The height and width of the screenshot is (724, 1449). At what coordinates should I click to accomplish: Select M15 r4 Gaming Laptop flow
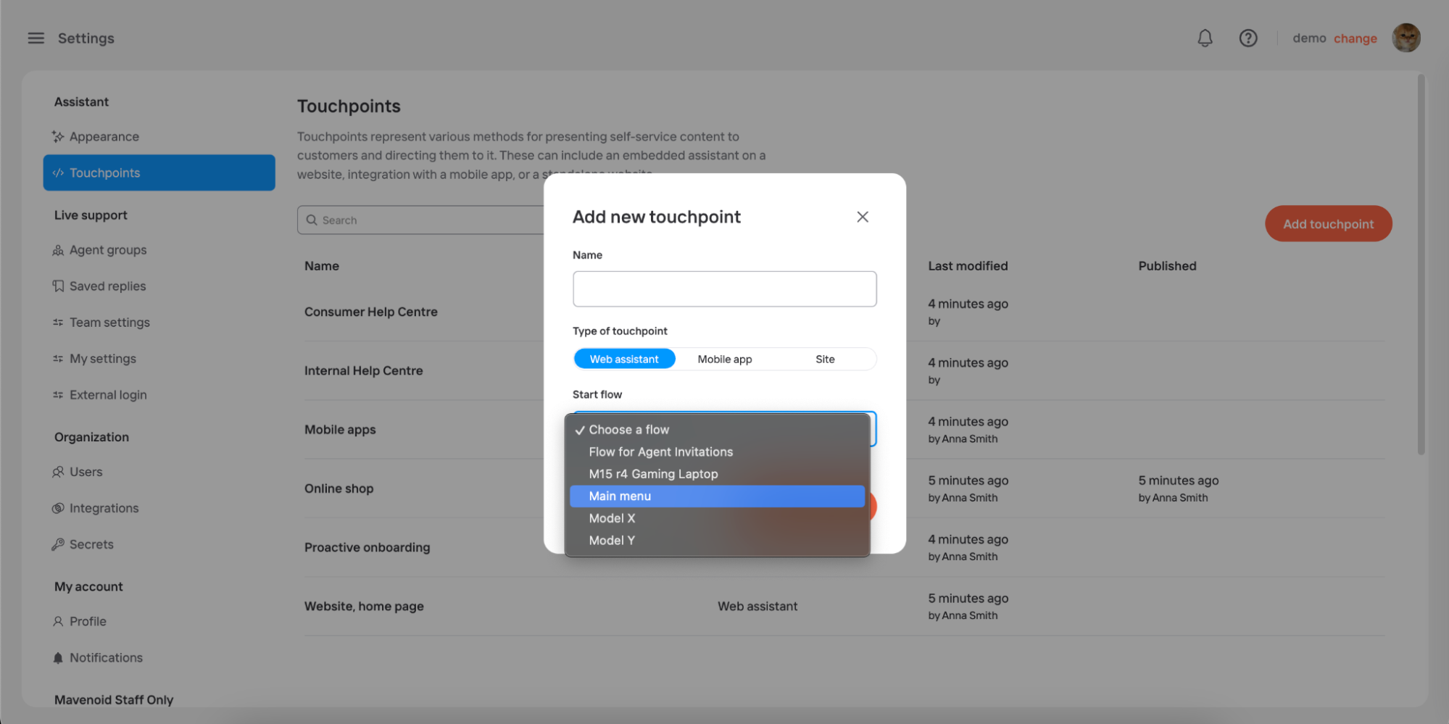(718, 474)
